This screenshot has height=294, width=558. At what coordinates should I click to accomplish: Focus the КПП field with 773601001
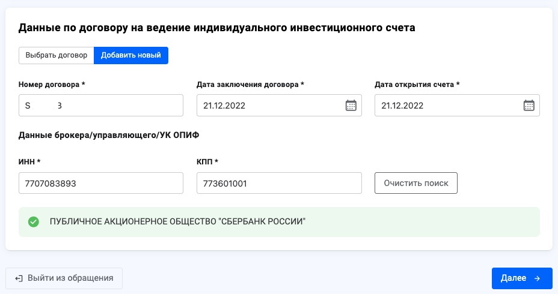tap(279, 184)
